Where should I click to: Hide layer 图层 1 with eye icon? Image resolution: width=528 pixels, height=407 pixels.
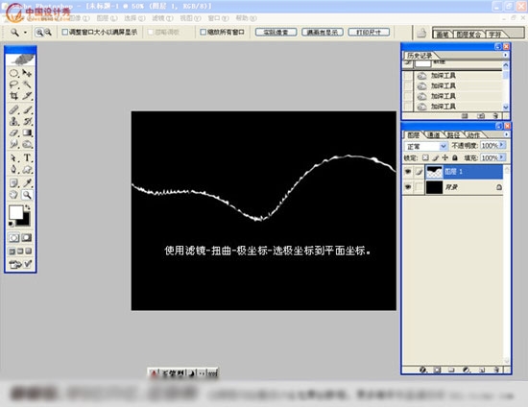(408, 172)
